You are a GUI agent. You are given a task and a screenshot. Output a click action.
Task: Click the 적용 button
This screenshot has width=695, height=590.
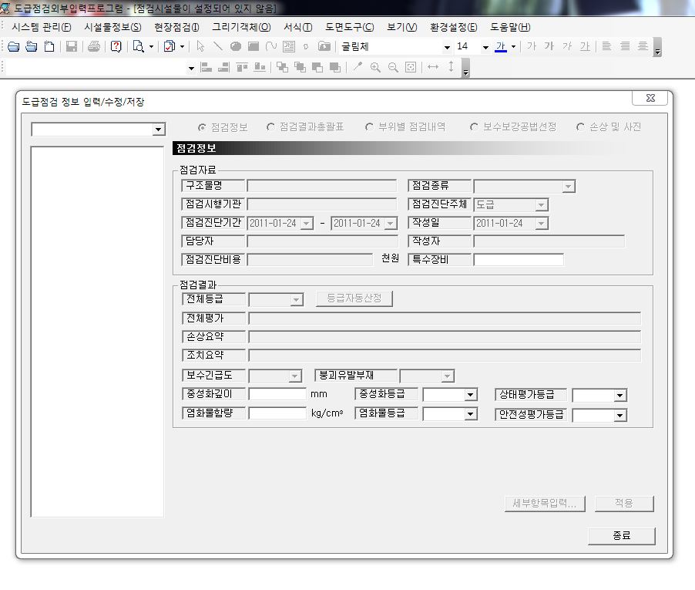(624, 504)
